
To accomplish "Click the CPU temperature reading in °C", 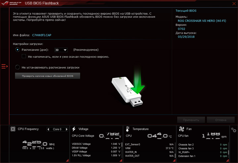I will pyautogui.click(x=160, y=136).
